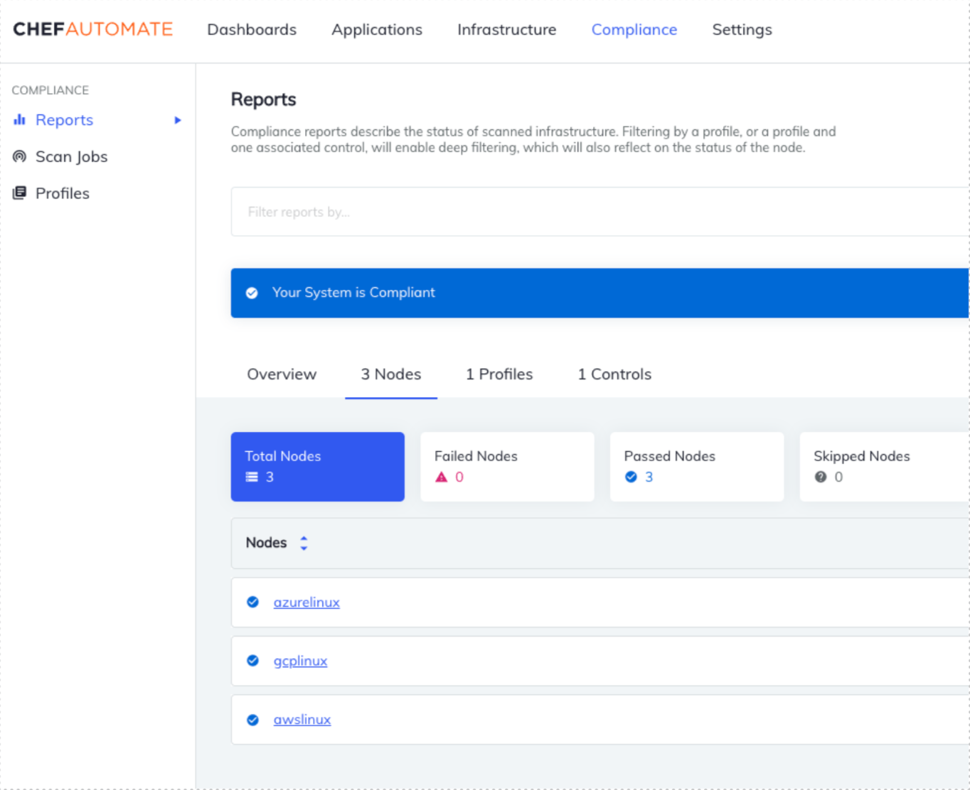Show only Passed Nodes
Image resolution: width=970 pixels, height=790 pixels.
point(696,467)
